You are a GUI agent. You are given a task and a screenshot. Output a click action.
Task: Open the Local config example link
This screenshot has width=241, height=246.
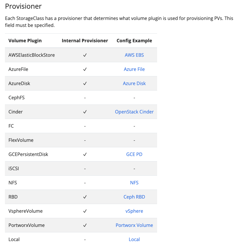click(x=134, y=239)
